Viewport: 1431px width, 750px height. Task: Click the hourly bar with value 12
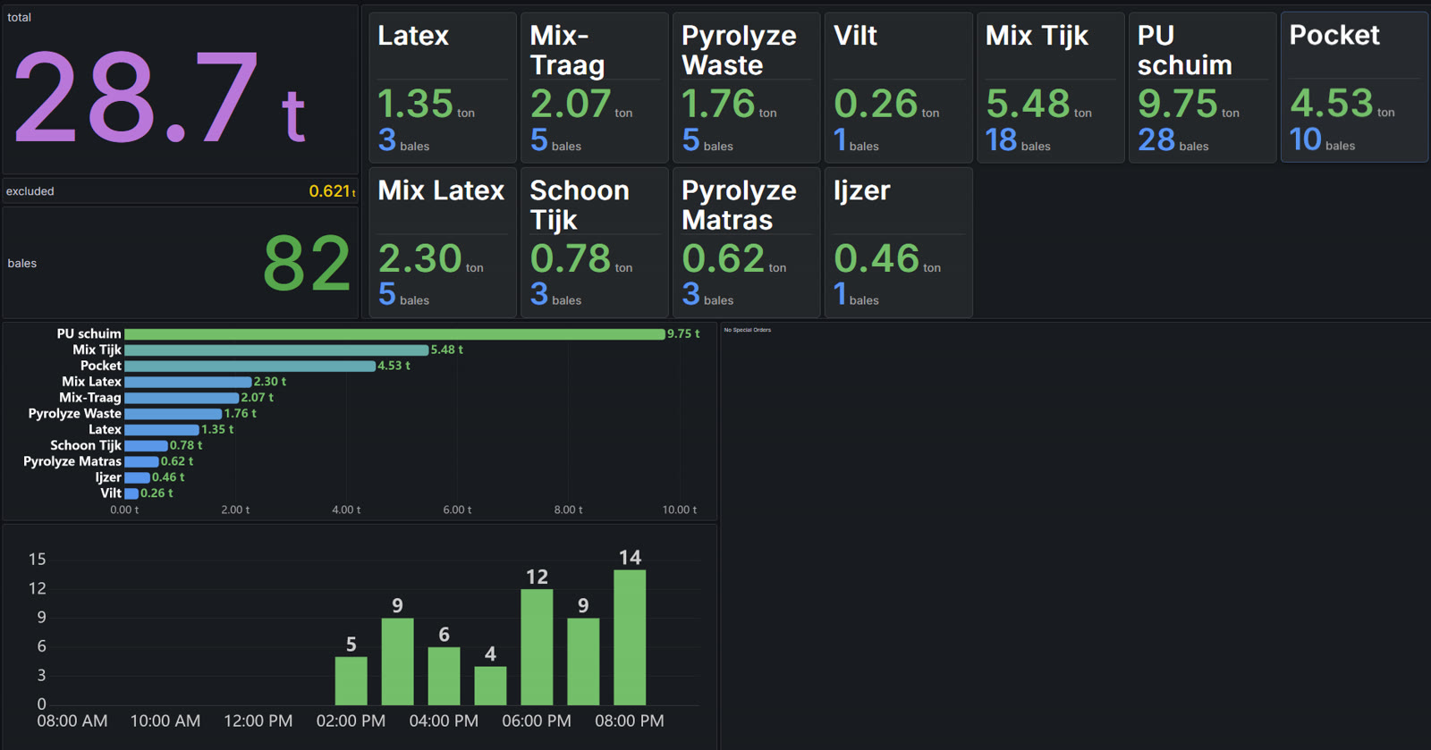[537, 647]
